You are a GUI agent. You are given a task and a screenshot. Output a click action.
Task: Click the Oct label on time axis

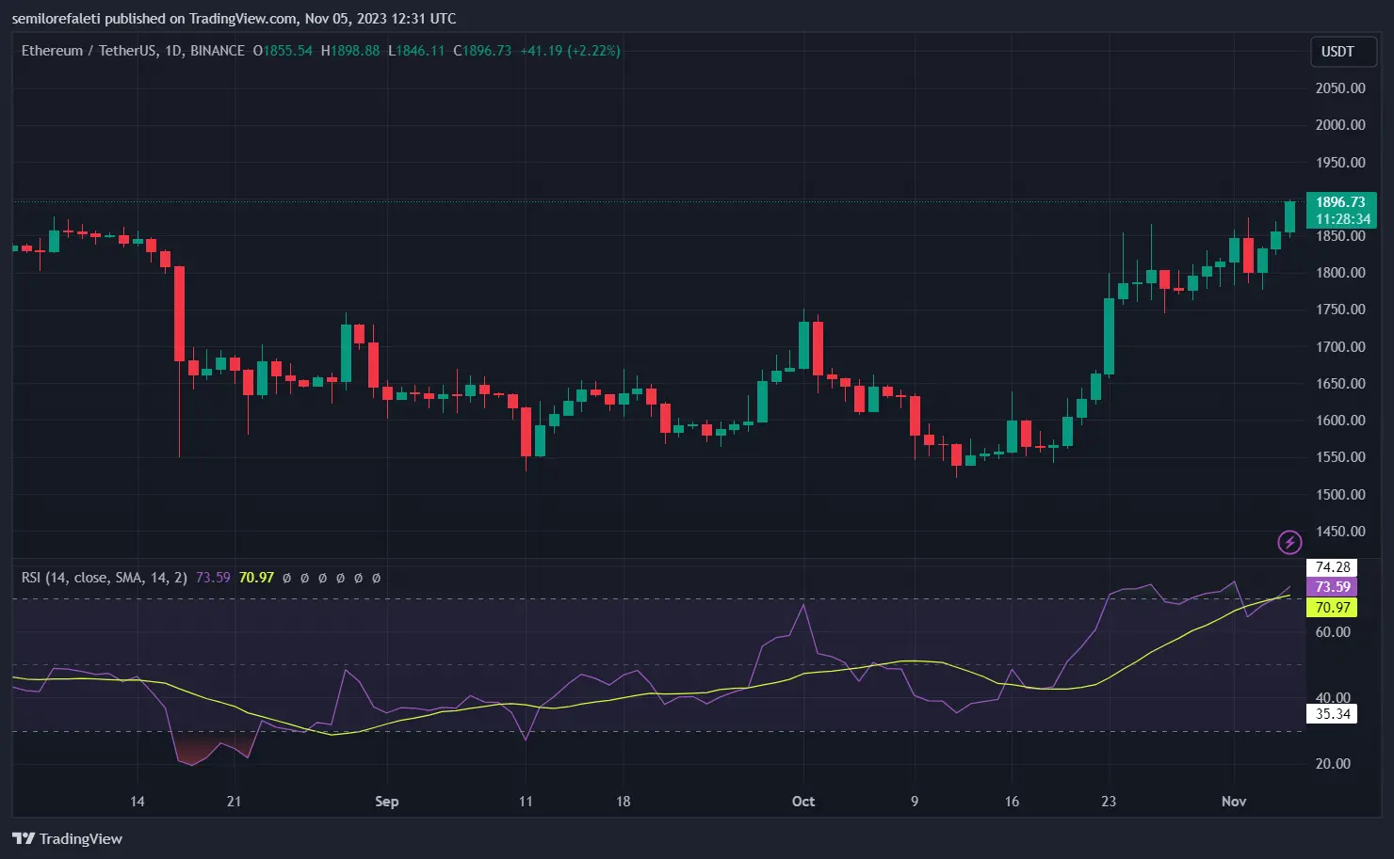pyautogui.click(x=803, y=802)
